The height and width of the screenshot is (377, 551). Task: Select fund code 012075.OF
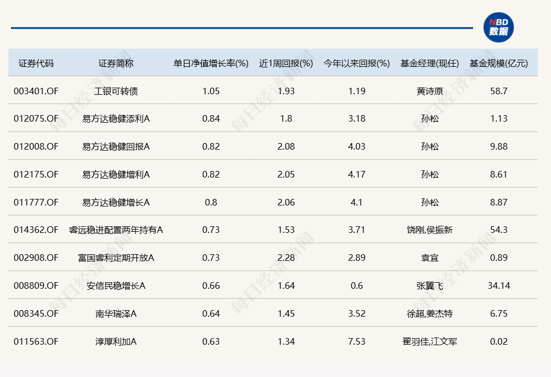pos(36,119)
